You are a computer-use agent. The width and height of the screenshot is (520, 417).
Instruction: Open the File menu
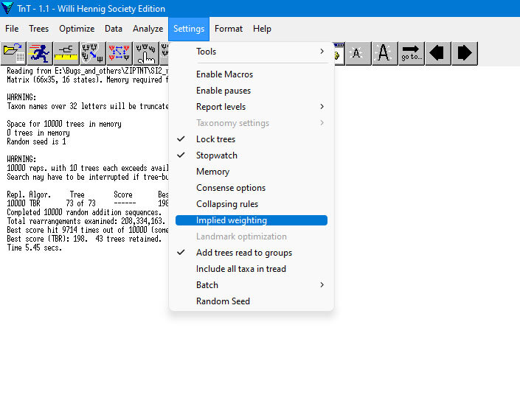click(12, 29)
